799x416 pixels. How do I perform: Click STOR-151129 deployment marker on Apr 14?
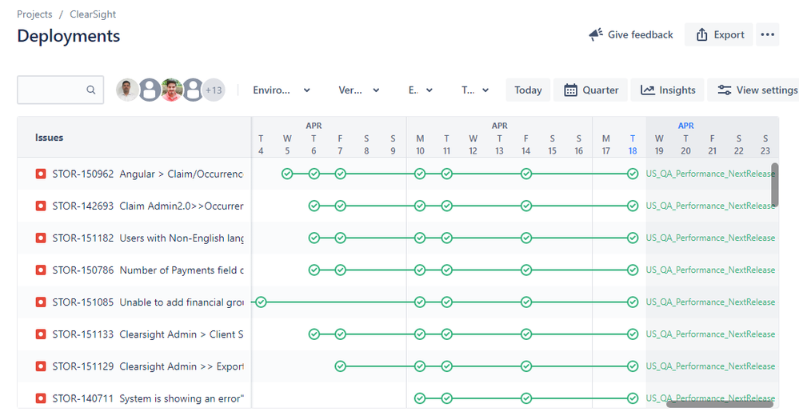526,366
